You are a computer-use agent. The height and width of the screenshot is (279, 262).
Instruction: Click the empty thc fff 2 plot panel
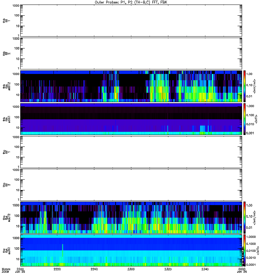(131, 185)
